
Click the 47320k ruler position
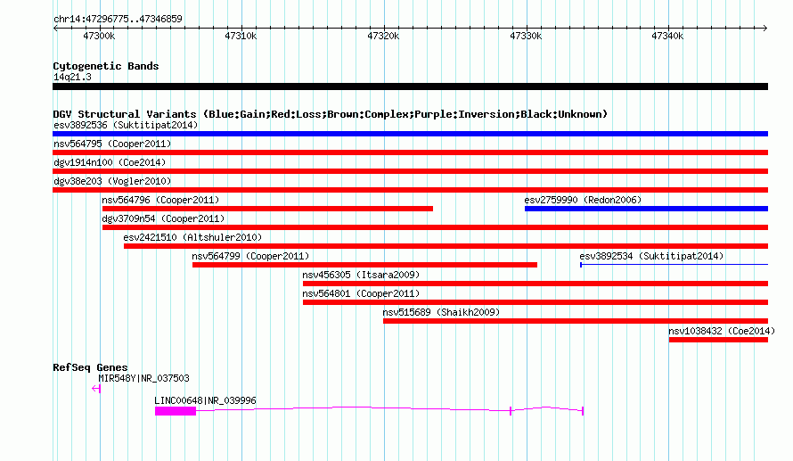pyautogui.click(x=383, y=36)
